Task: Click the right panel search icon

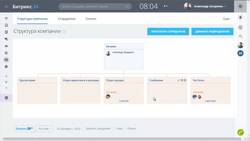Action: (241, 36)
